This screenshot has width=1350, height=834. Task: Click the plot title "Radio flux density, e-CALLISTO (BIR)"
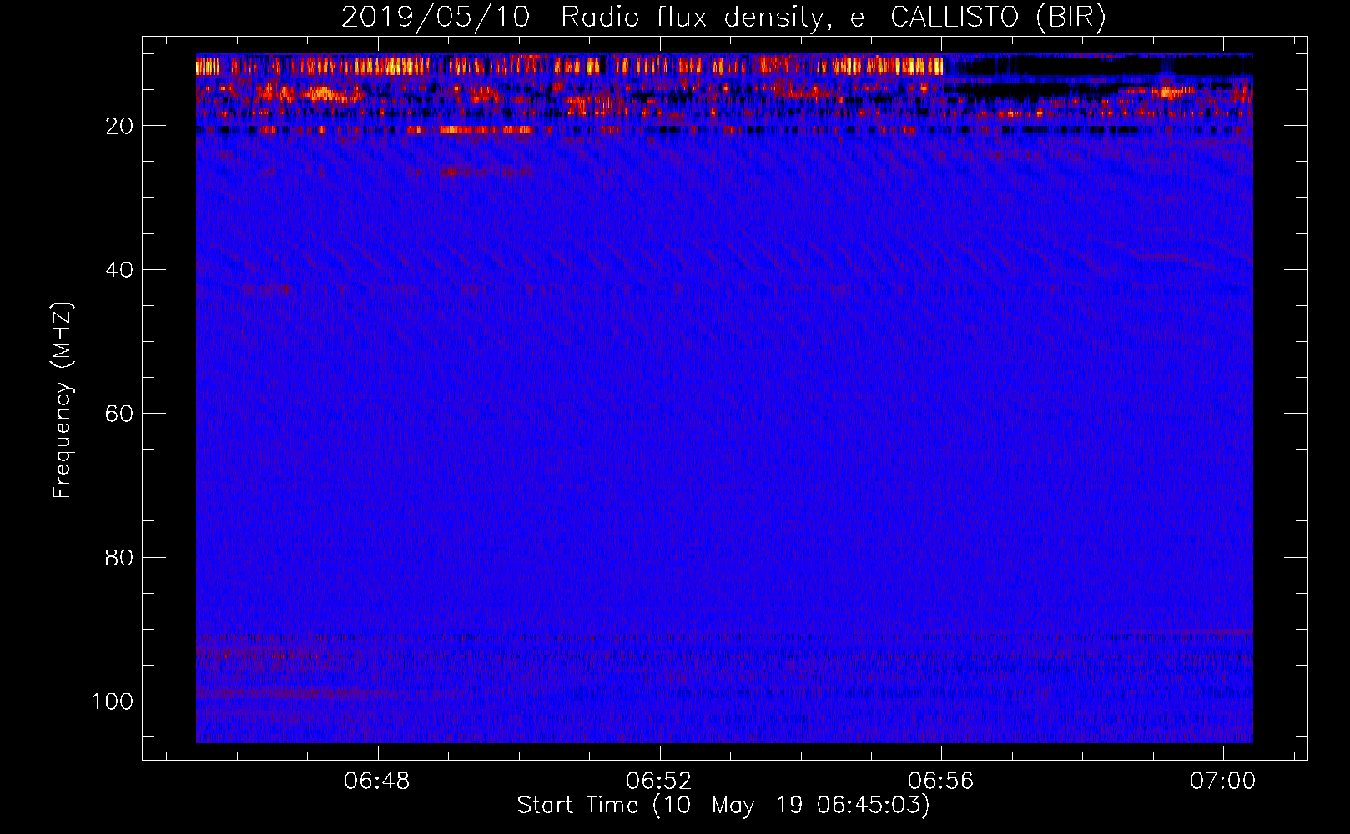833,18
